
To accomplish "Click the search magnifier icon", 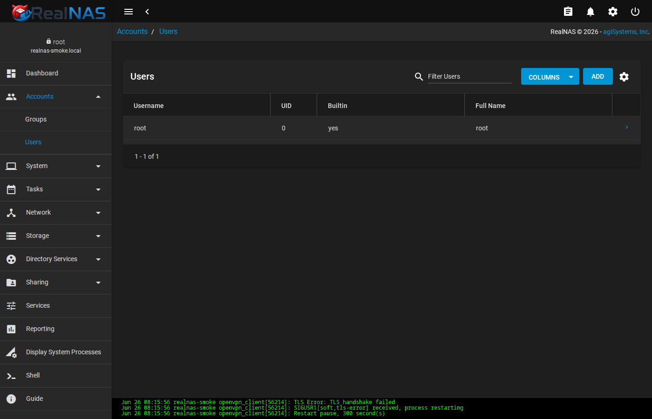I will [419, 76].
